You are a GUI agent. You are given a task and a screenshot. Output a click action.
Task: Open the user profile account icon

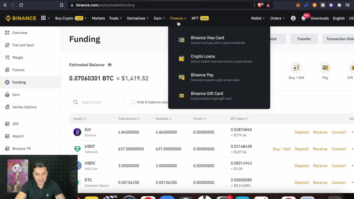click(293, 18)
